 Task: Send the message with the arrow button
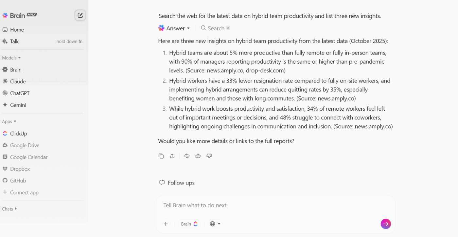(x=386, y=224)
